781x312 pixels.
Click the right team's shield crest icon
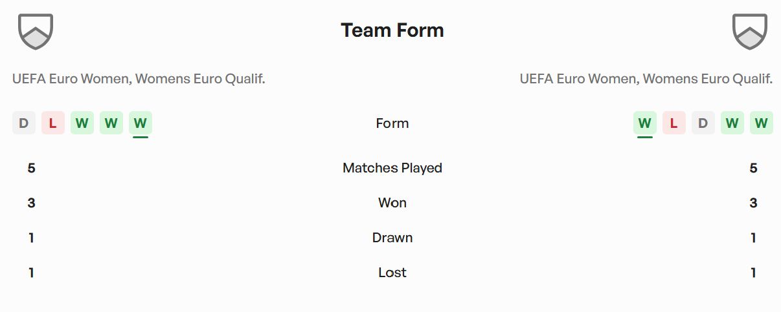pos(749,32)
